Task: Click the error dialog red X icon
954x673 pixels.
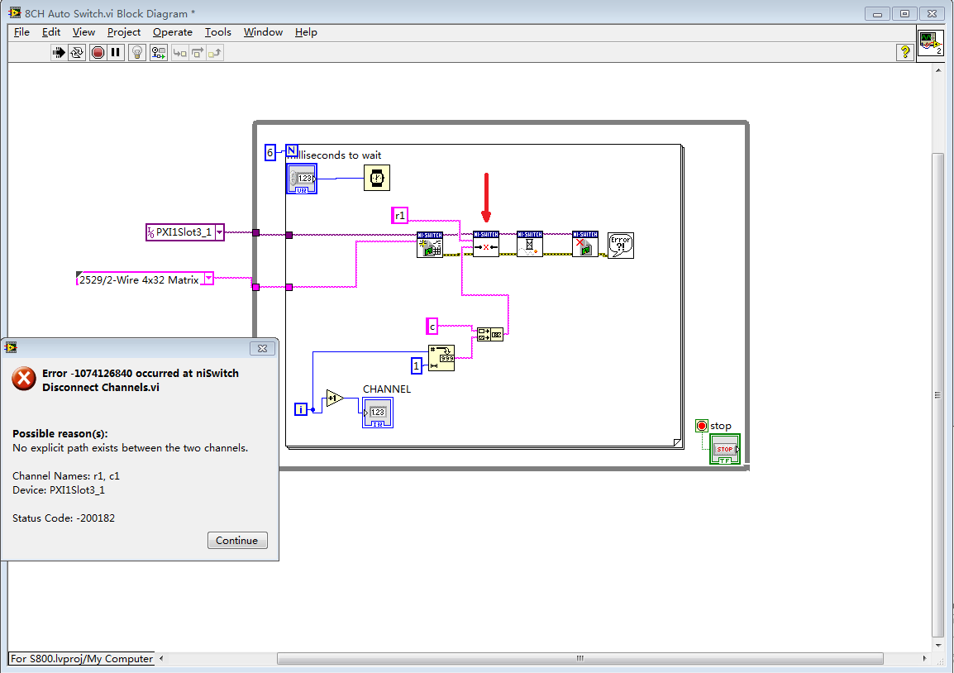Action: tap(24, 379)
